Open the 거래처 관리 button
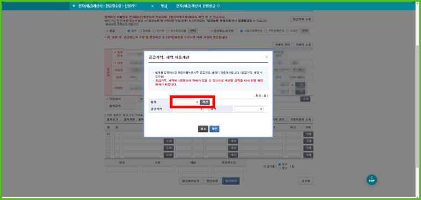The height and width of the screenshot is (200, 421). click(x=282, y=44)
